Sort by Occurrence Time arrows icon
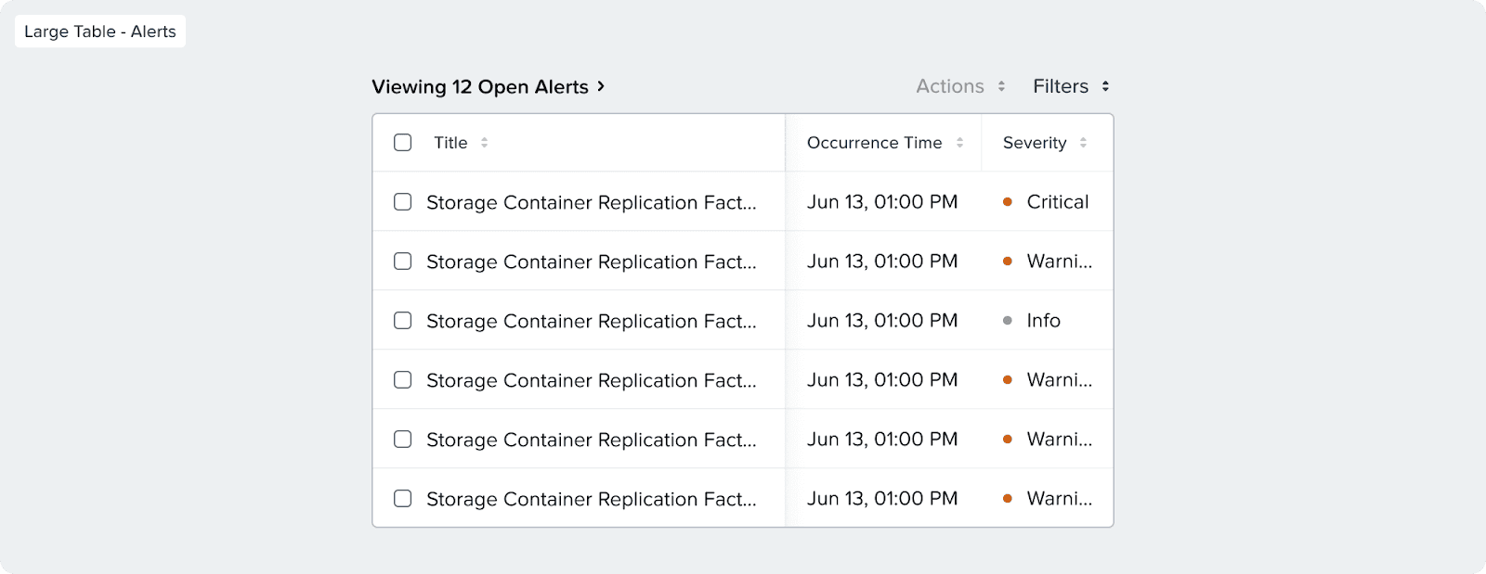Image resolution: width=1486 pixels, height=574 pixels. tap(959, 143)
